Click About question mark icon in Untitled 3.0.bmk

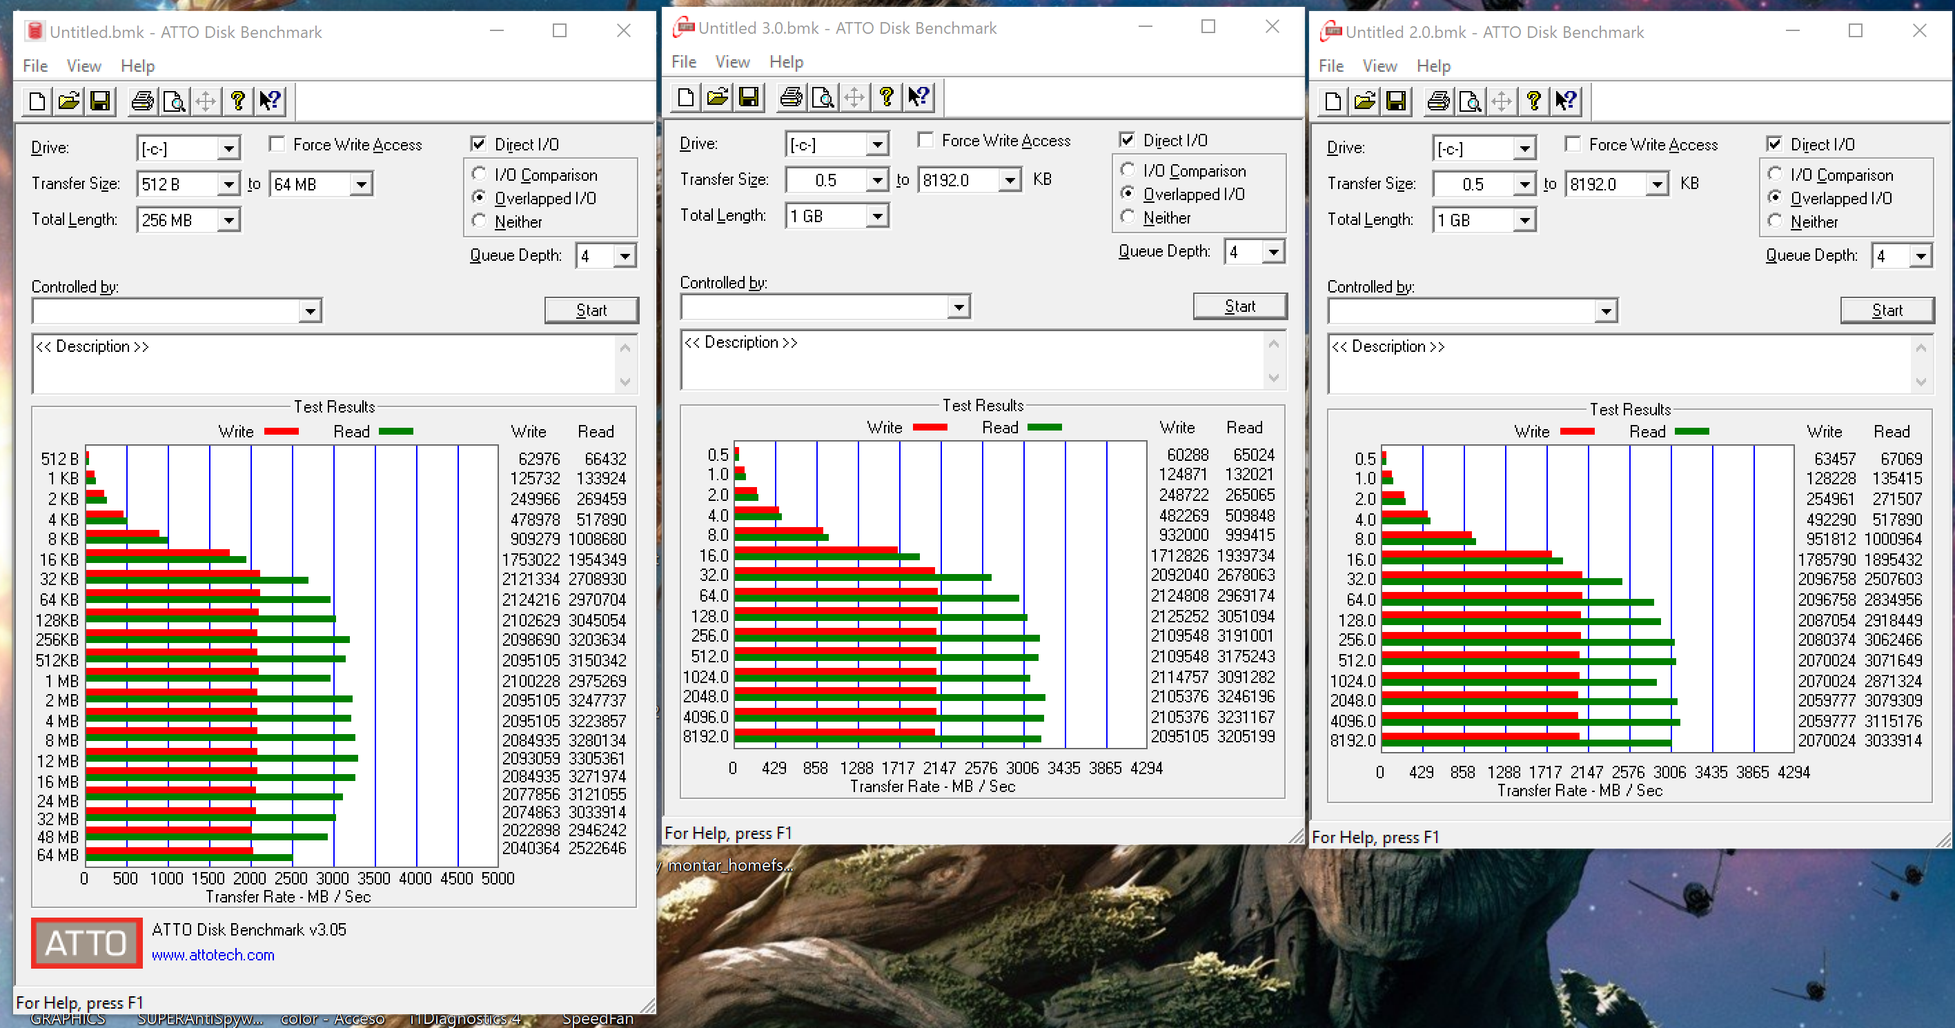point(887,97)
